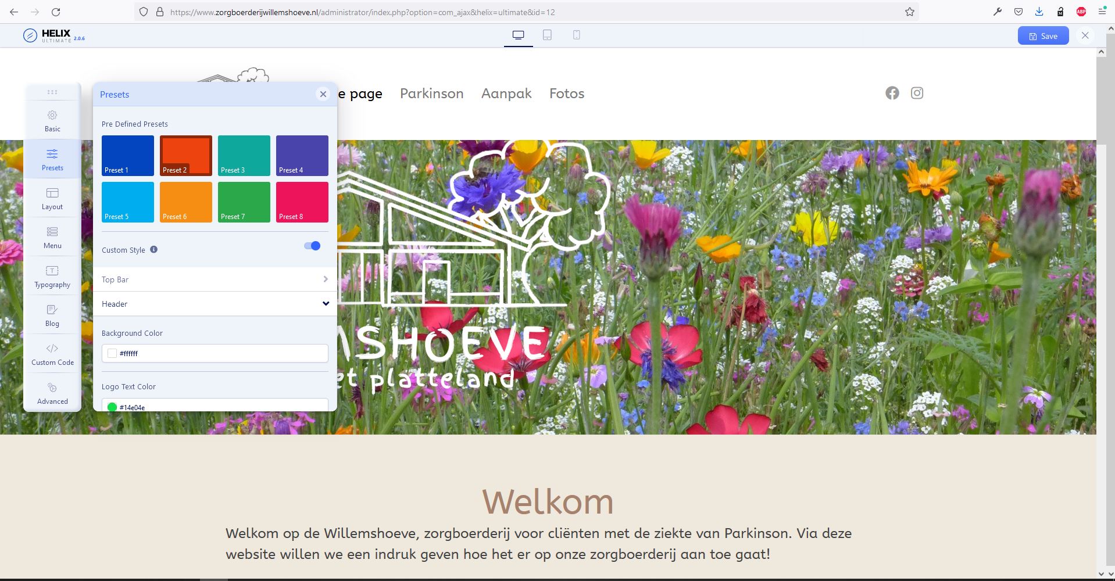Open the Basic settings panel

(x=52, y=120)
